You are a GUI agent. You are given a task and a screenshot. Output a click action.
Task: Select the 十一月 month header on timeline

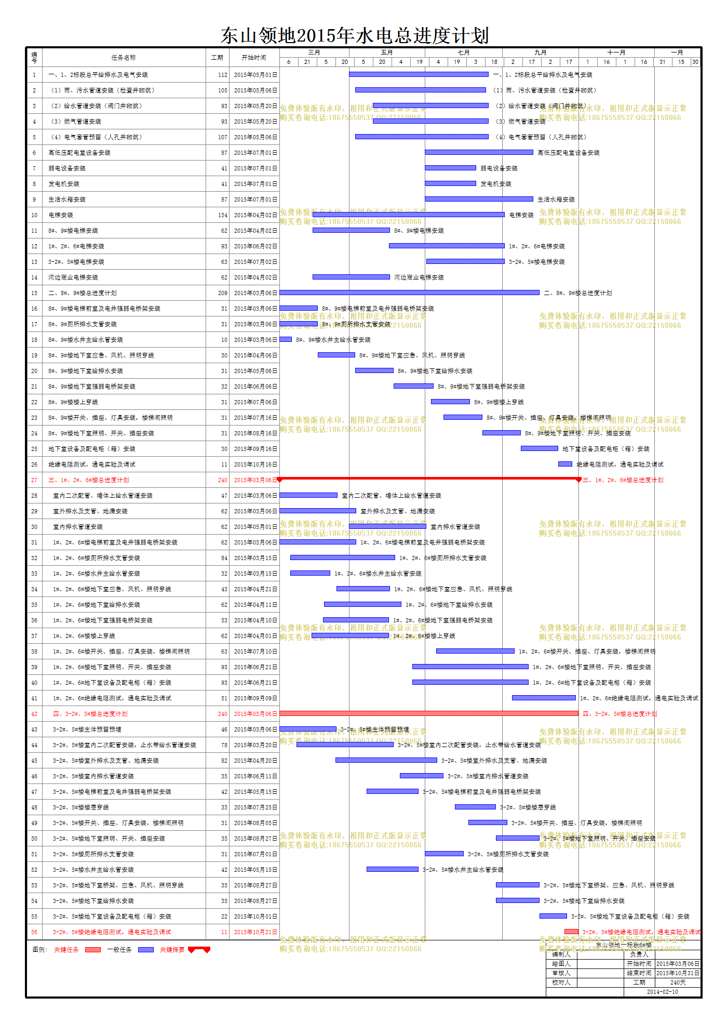coord(616,52)
